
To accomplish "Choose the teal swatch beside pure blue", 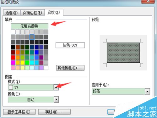I will click(32, 52).
